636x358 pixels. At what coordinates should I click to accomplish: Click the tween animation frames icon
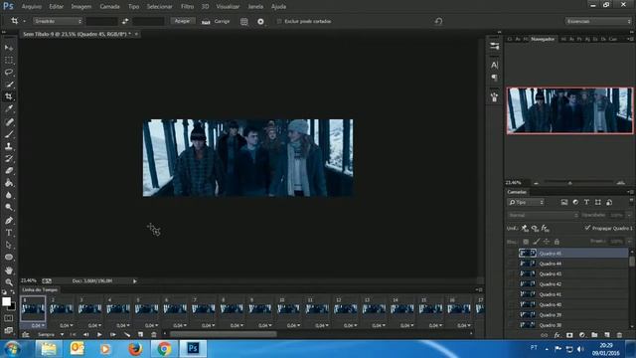coord(127,334)
